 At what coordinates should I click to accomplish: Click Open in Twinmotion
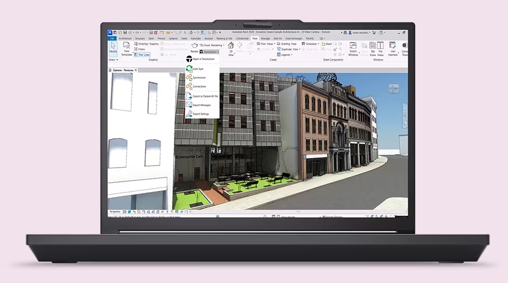203,59
